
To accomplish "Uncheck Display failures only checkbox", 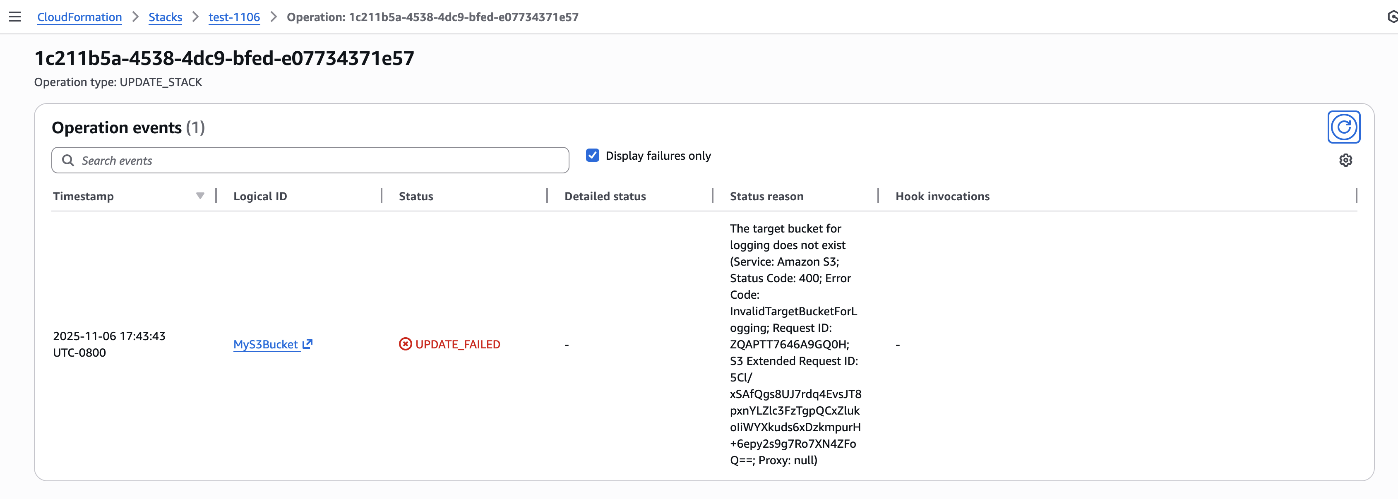I will click(592, 156).
